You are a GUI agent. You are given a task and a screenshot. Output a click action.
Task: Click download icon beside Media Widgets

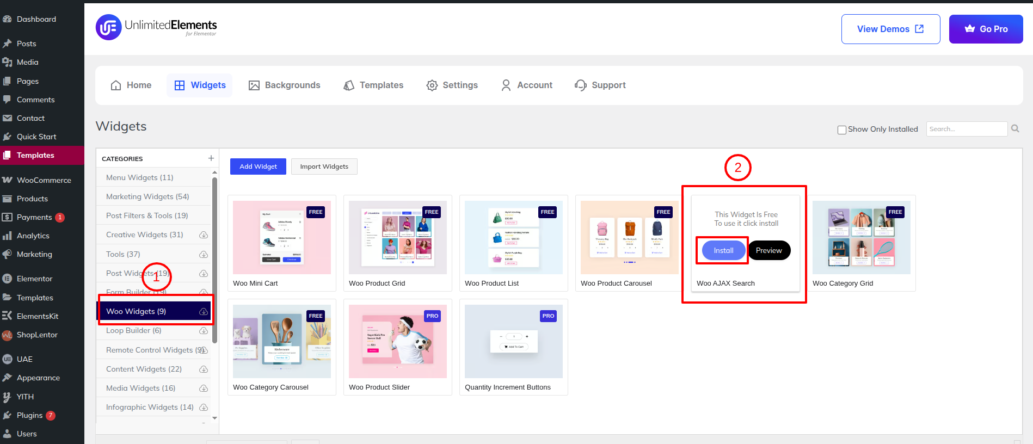(x=204, y=388)
